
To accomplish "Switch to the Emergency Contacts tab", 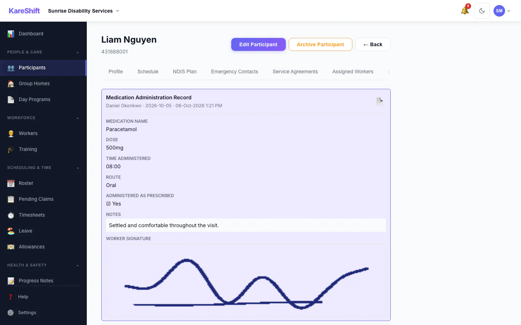I will [x=234, y=71].
